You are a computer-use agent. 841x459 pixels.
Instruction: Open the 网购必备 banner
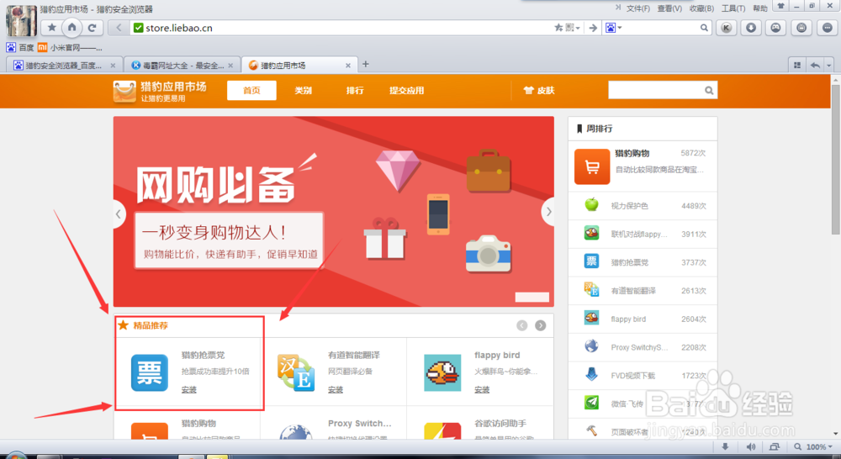pyautogui.click(x=334, y=211)
